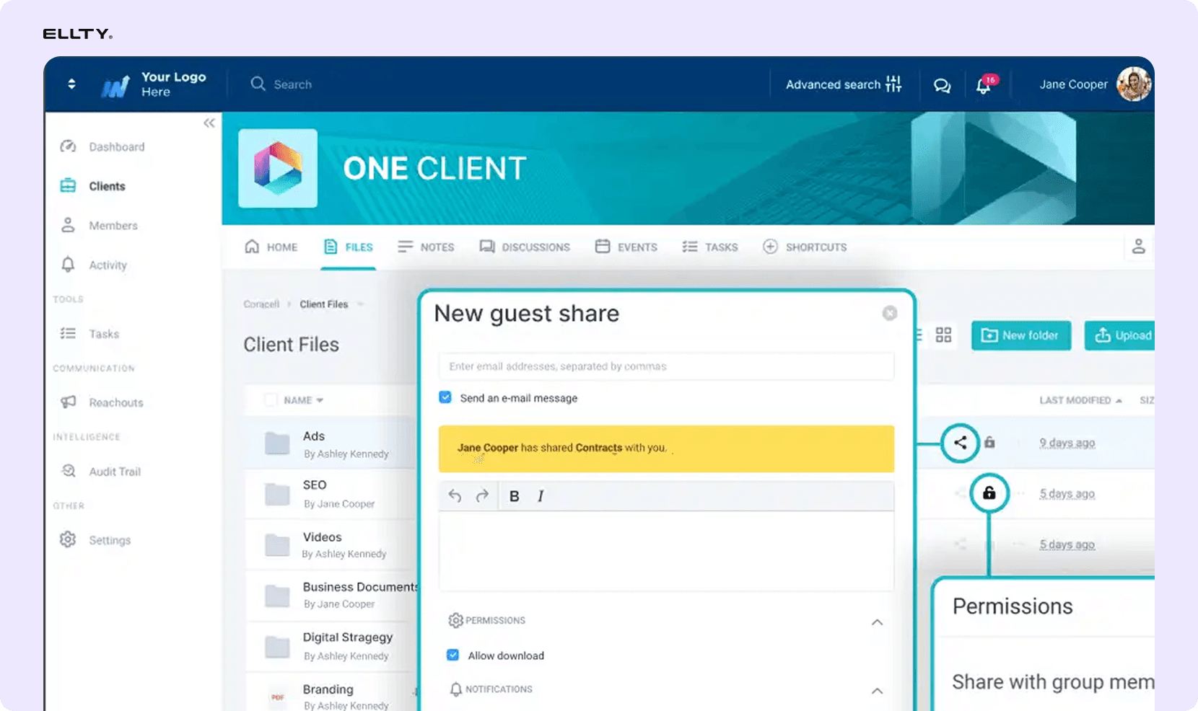Click the SHORTCUTS plus tab
This screenshot has height=711, width=1198.
click(x=805, y=247)
